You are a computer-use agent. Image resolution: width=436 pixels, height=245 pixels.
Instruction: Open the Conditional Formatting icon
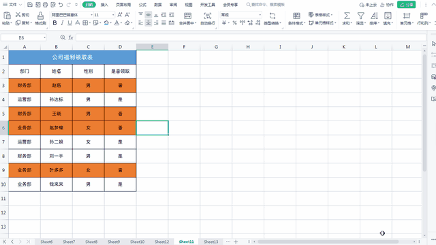coord(296,16)
